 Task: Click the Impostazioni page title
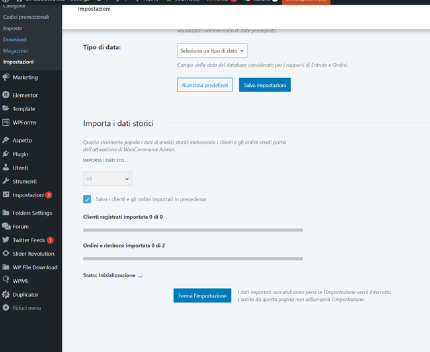(94, 9)
